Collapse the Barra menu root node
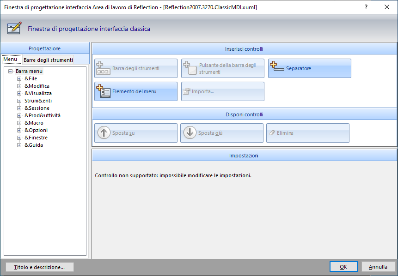398x276 pixels. click(11, 71)
